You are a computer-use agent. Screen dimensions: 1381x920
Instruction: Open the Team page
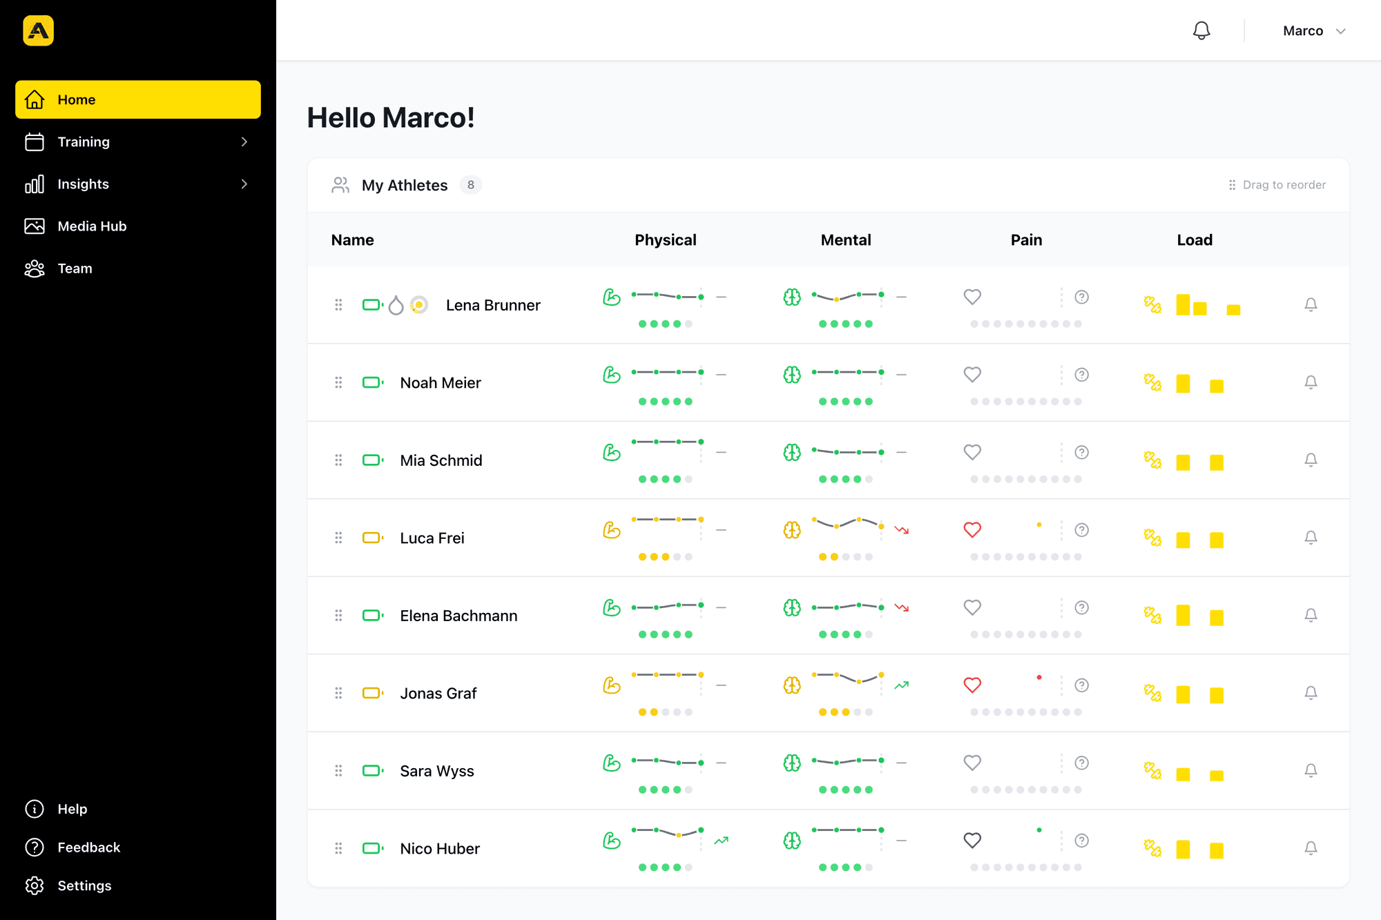138,268
